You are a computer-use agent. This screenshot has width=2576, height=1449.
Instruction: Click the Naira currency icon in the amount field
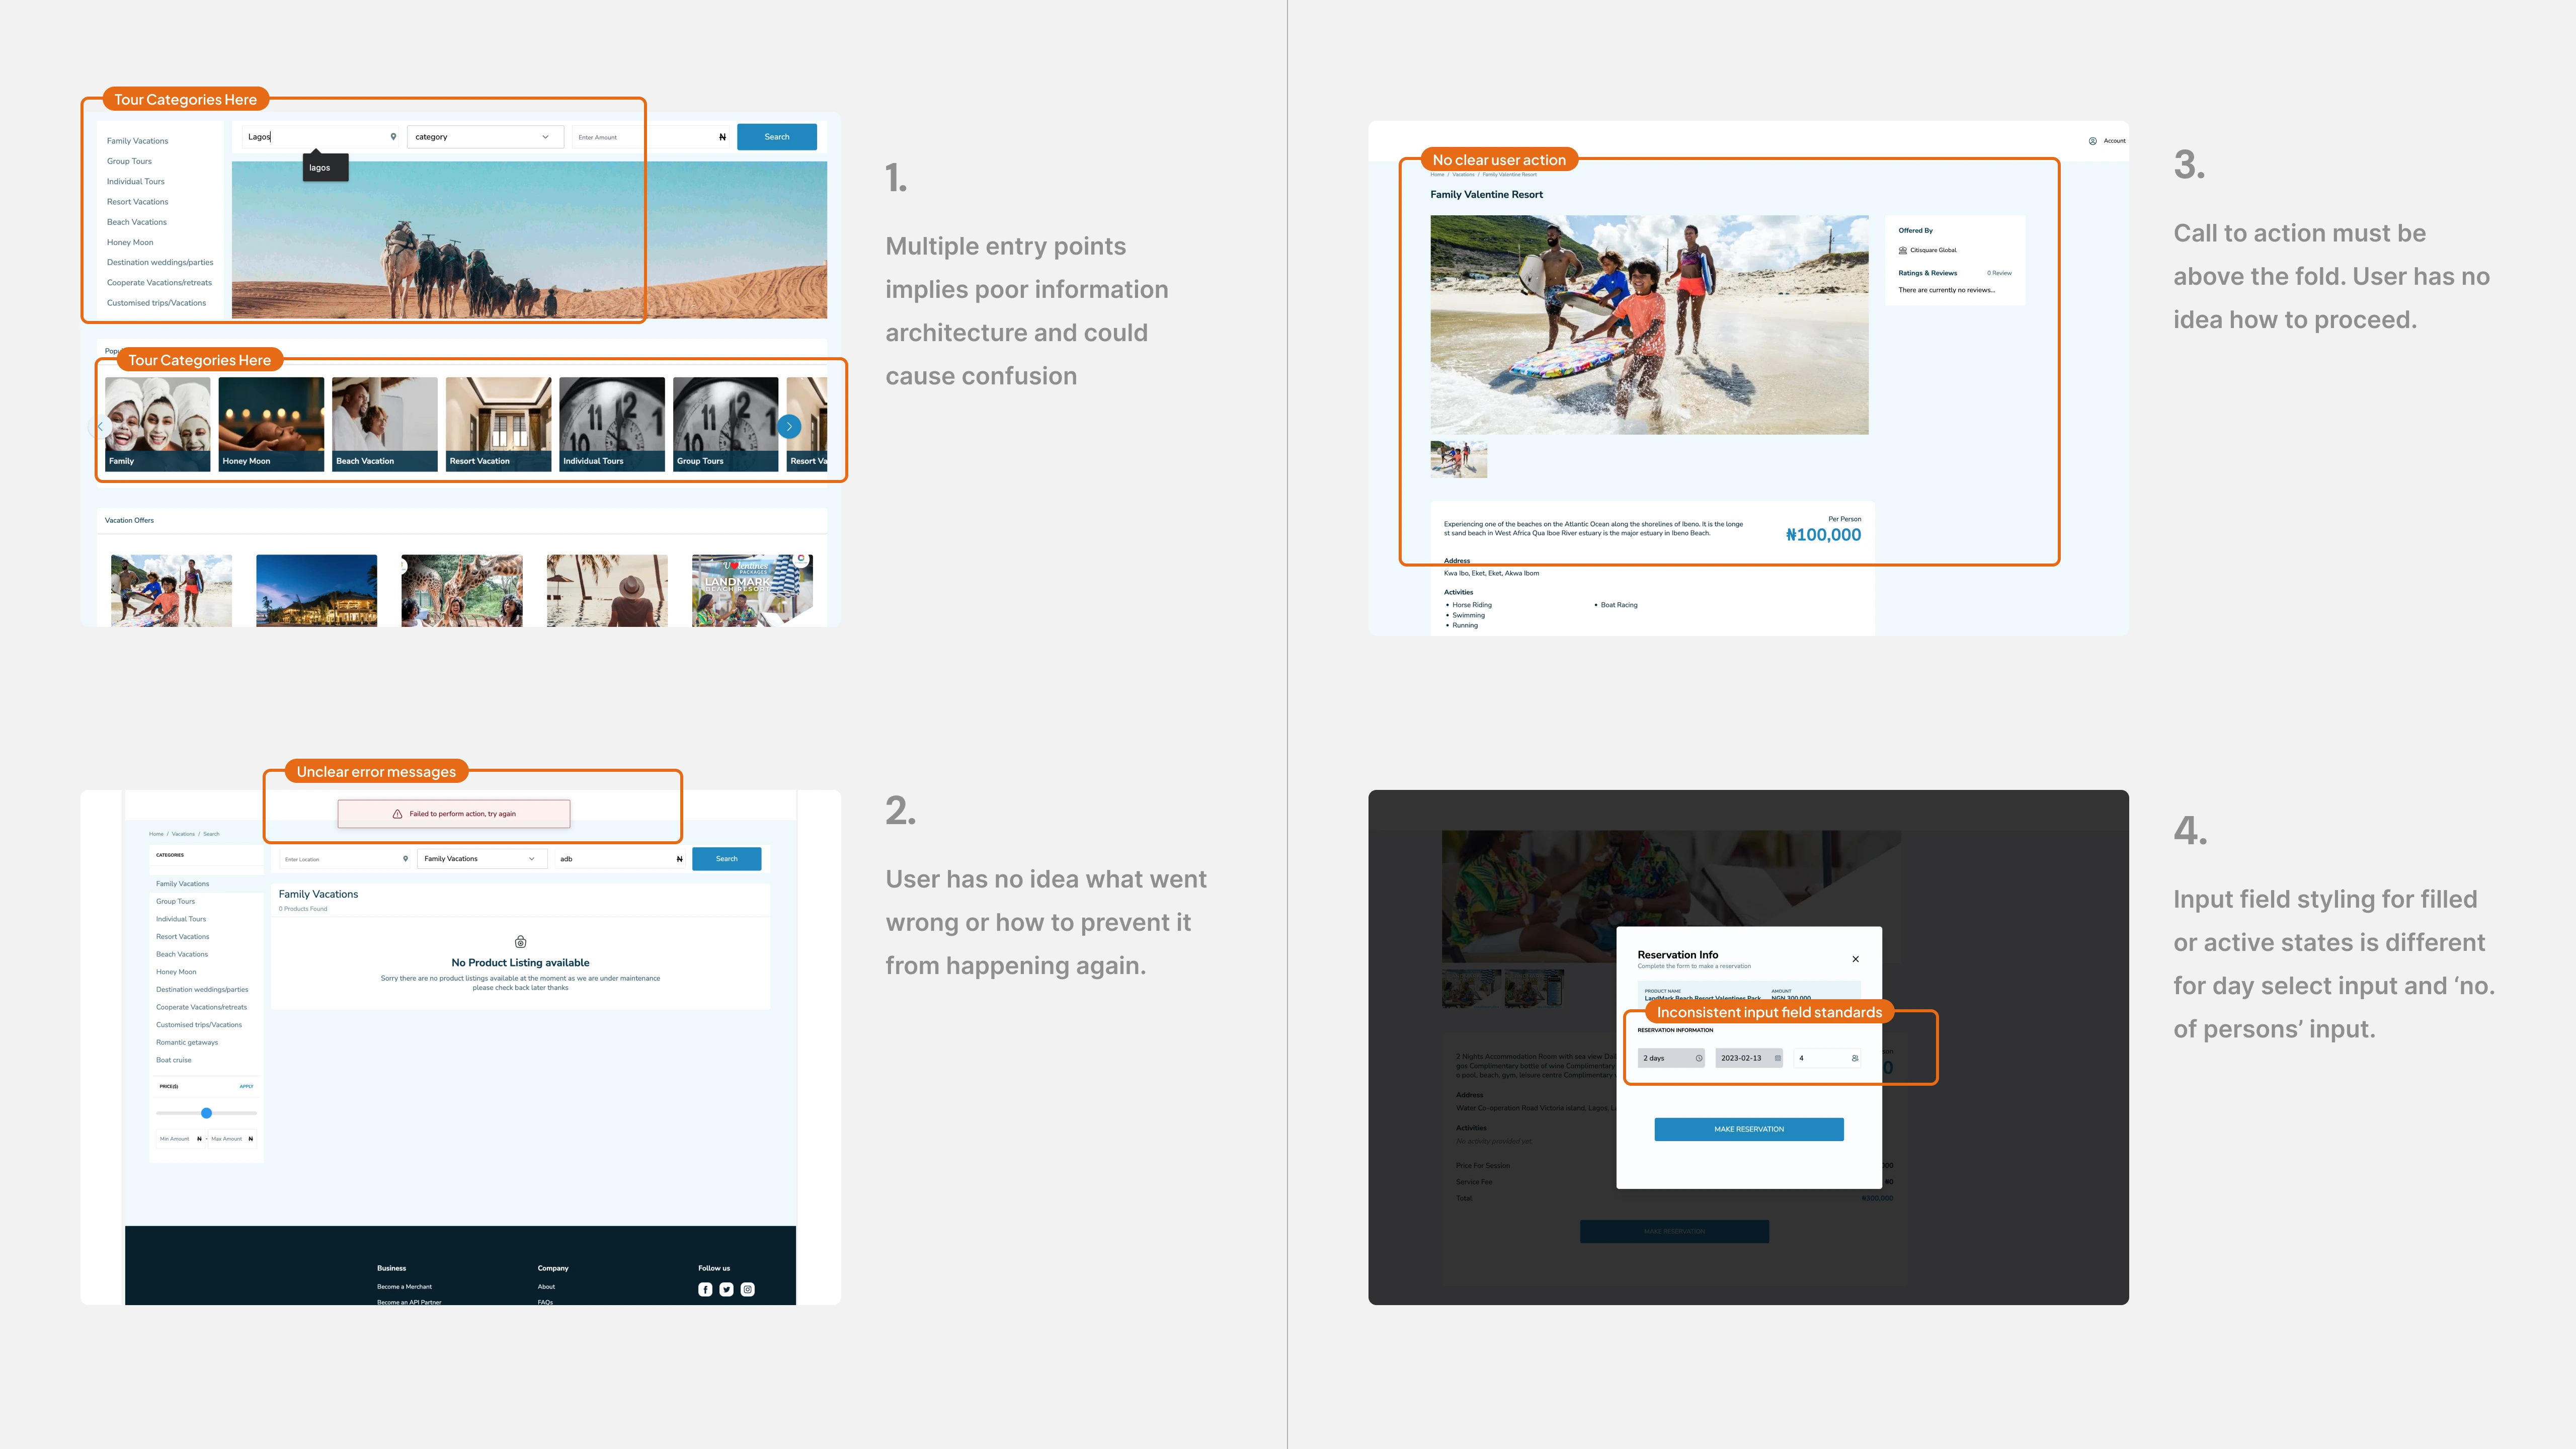point(723,137)
